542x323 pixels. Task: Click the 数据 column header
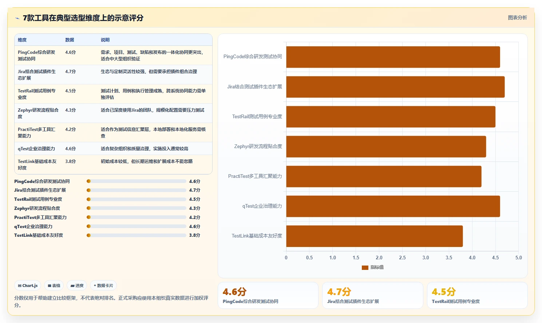point(70,40)
